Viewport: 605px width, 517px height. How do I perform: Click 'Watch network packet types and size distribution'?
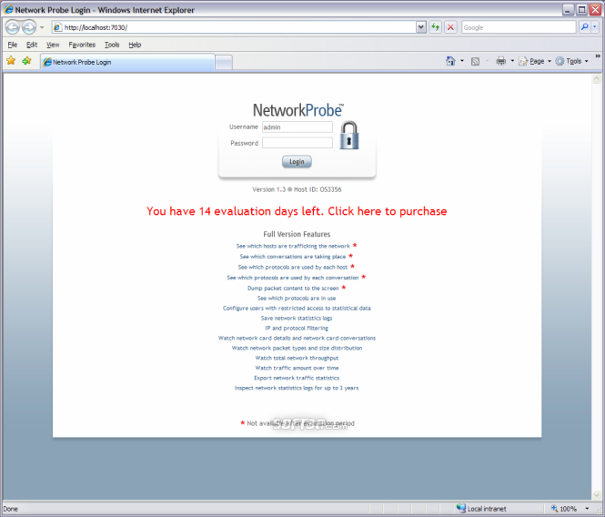pos(297,349)
